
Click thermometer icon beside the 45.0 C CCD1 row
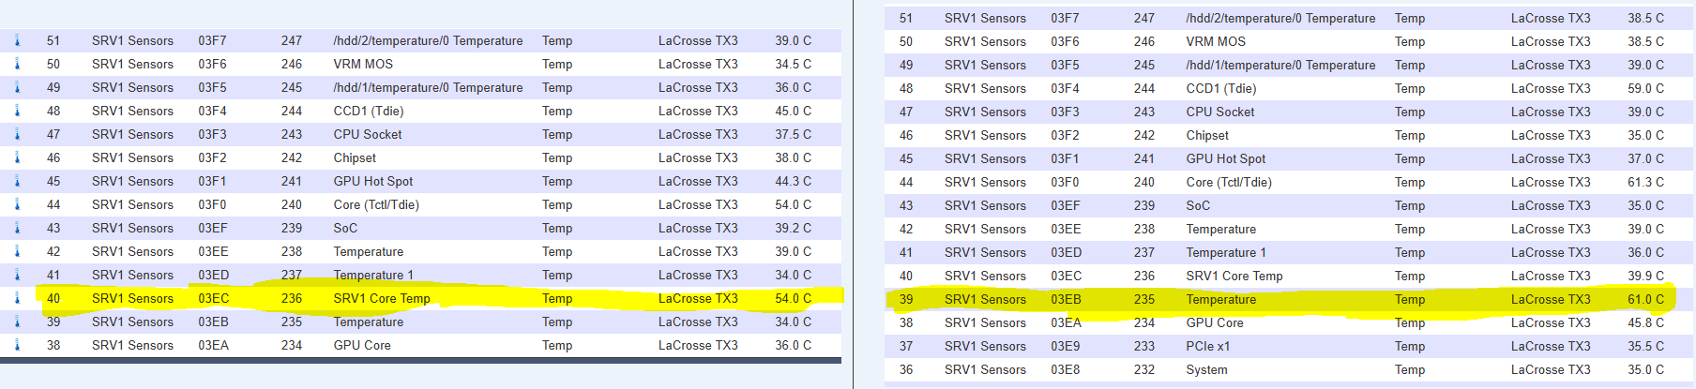pyautogui.click(x=17, y=111)
